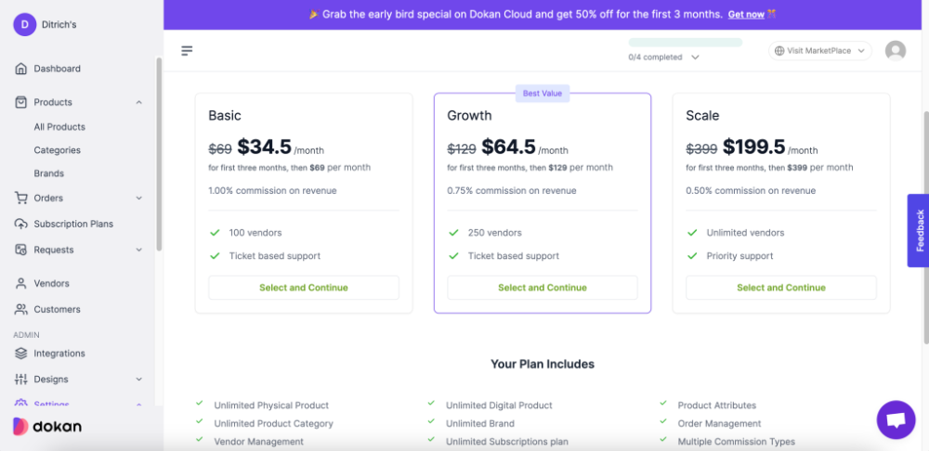Image resolution: width=929 pixels, height=451 pixels.
Task: Open the Feedback side tab
Action: [x=918, y=230]
